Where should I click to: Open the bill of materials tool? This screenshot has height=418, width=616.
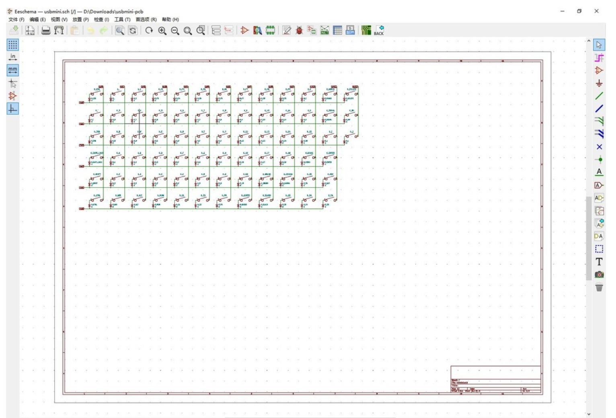point(350,31)
